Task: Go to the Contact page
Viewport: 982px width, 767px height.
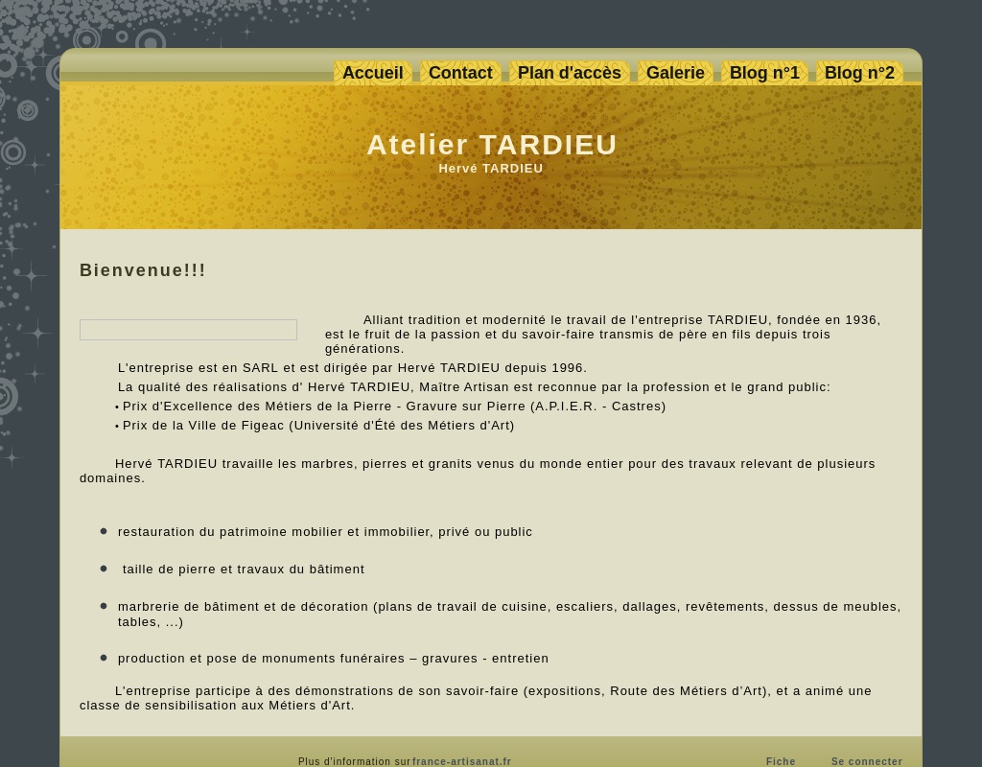Action: (x=460, y=73)
